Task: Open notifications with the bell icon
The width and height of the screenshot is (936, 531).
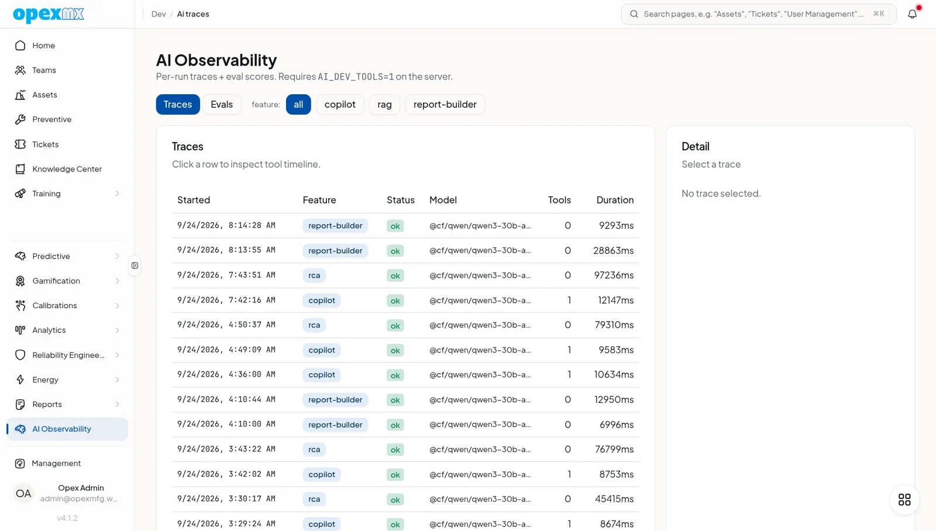Action: [913, 14]
